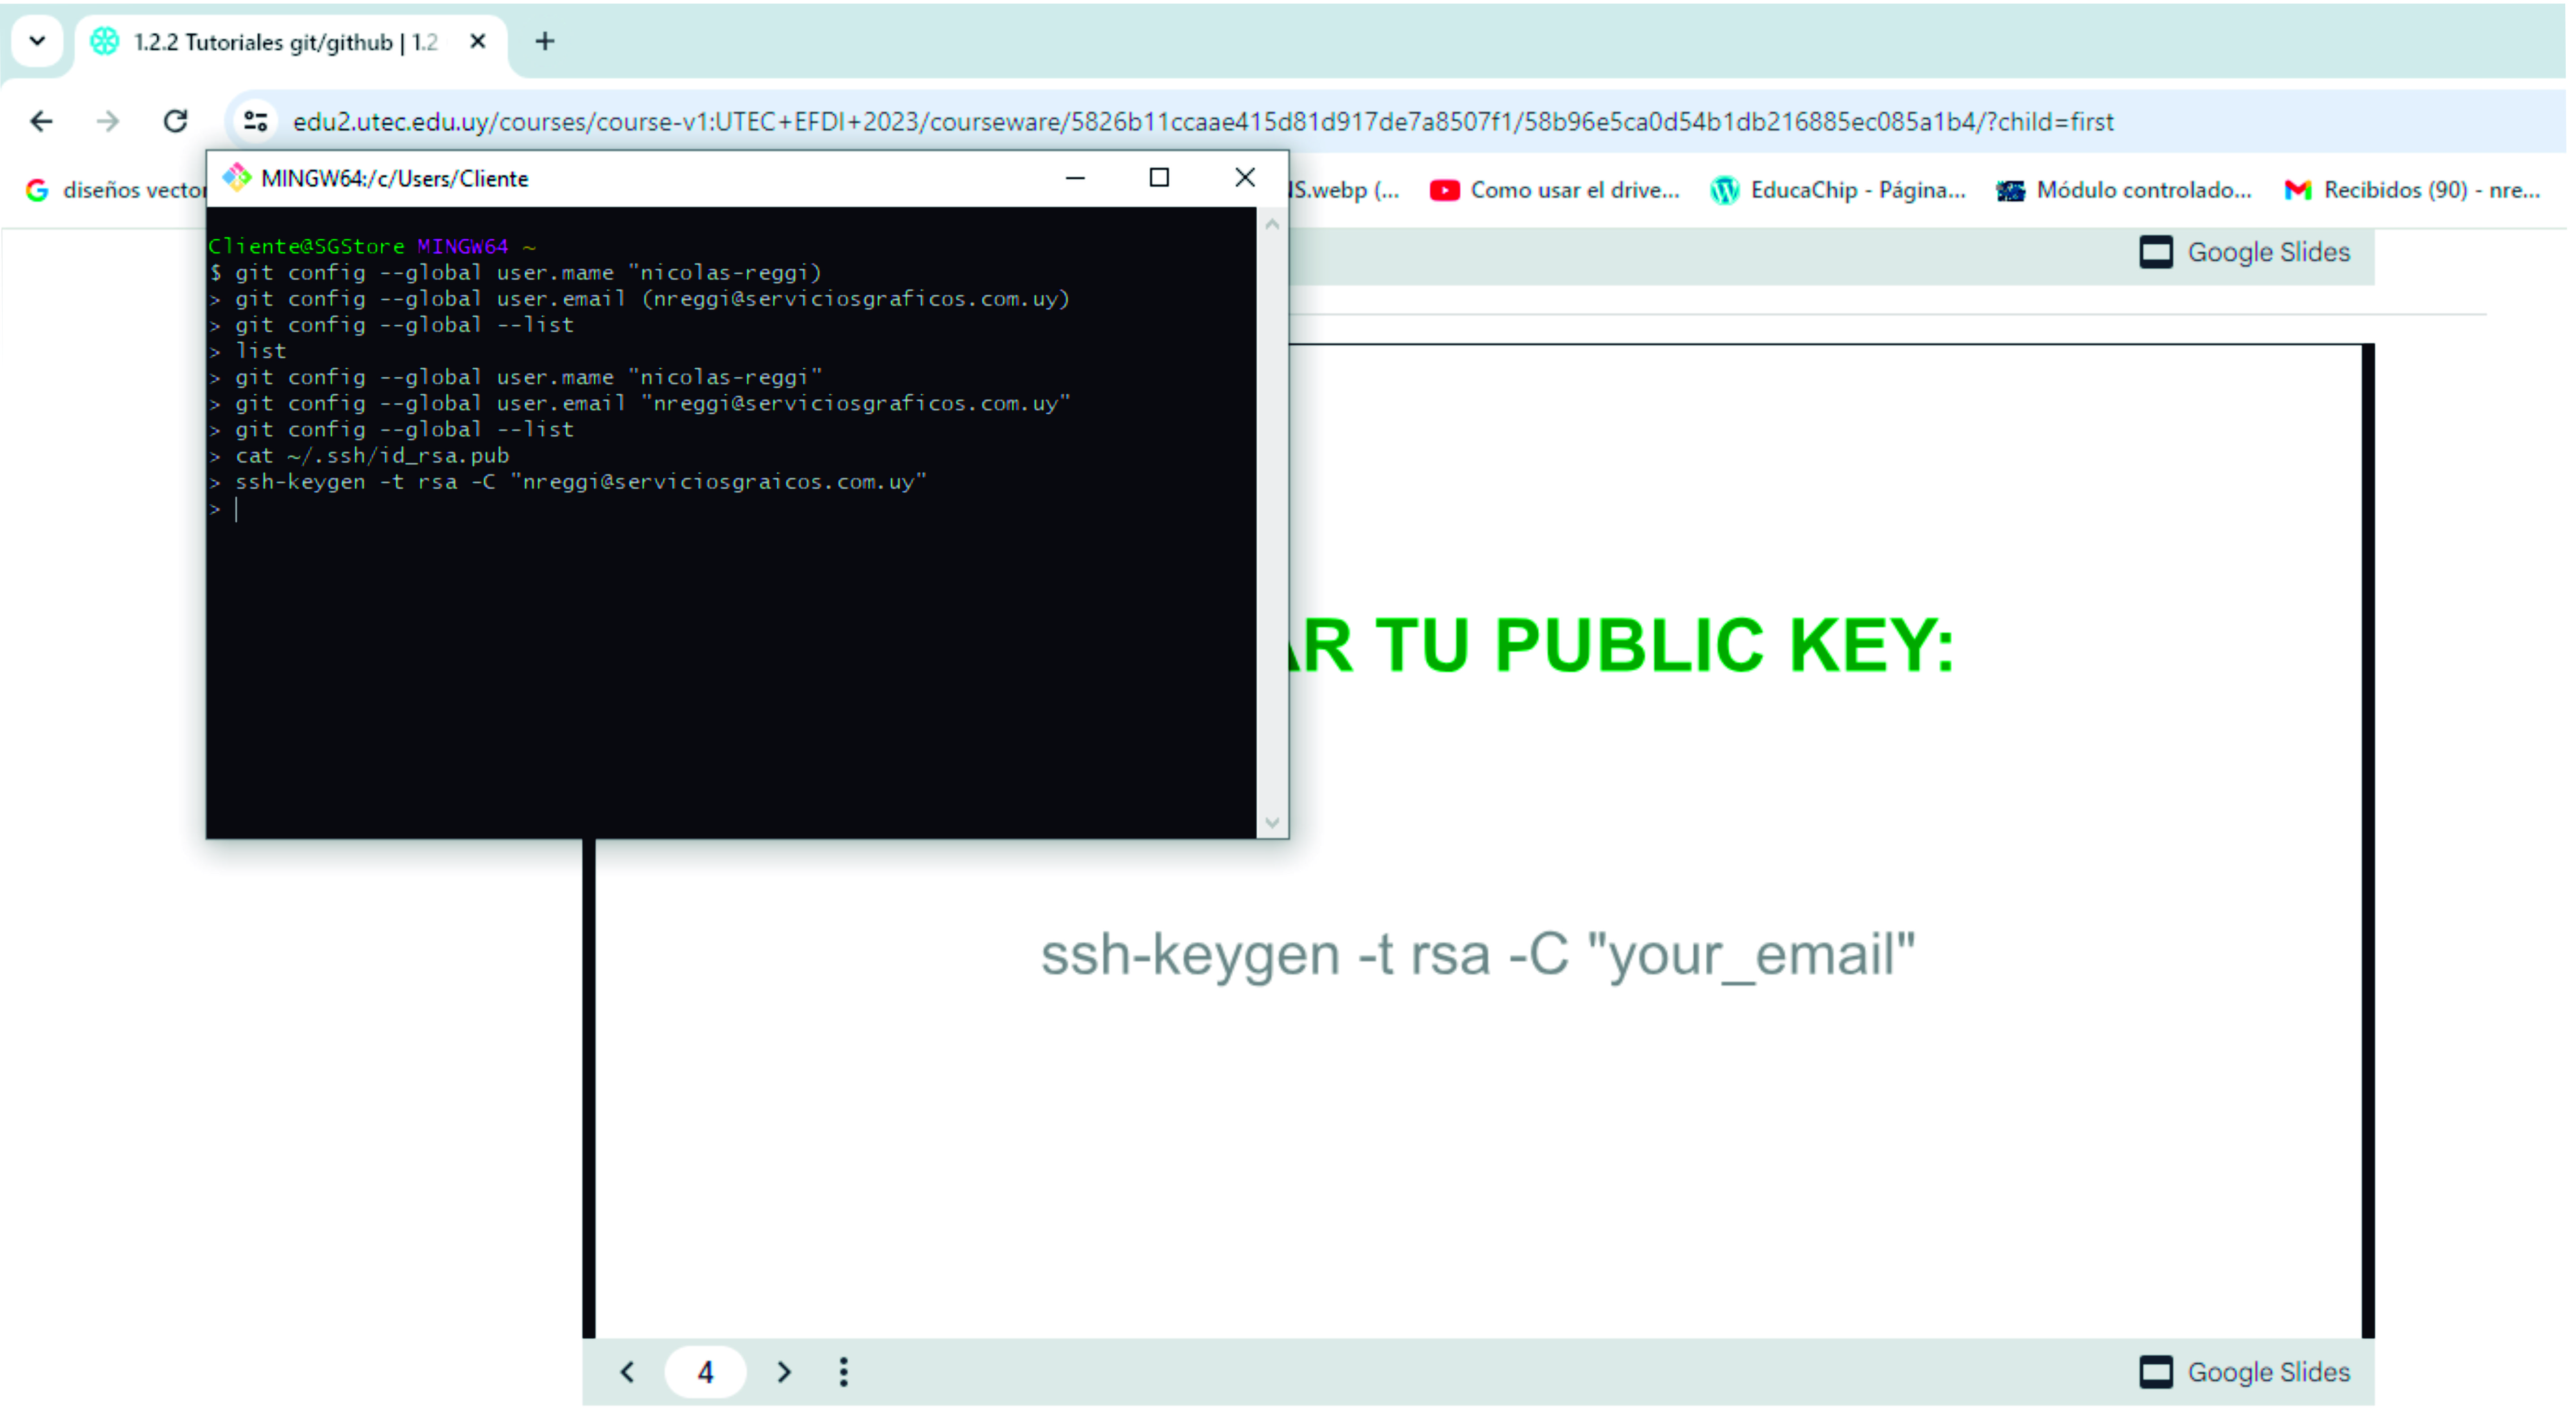
Task: Open the Chrome tab search chevron
Action: tap(37, 41)
